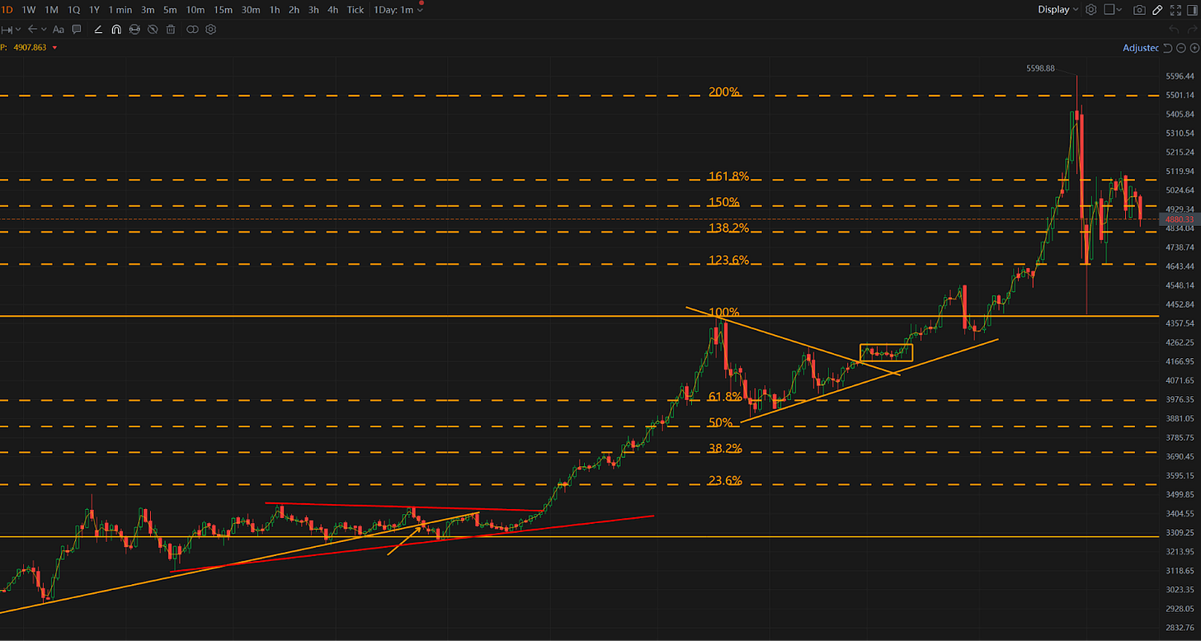Viewport: 1201px width, 641px height.
Task: Click the linked-circles icon in drawing toolbar
Action: click(192, 29)
